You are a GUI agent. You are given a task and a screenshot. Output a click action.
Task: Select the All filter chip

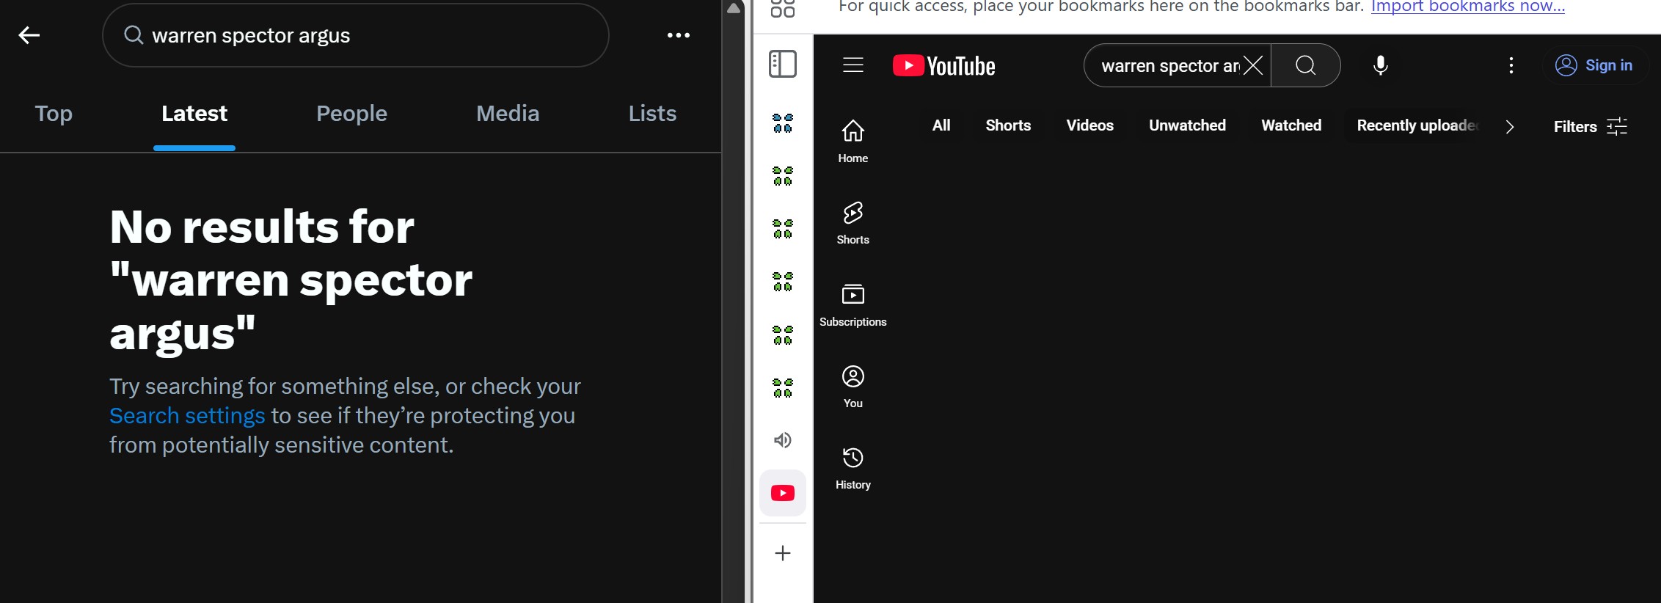pos(941,125)
